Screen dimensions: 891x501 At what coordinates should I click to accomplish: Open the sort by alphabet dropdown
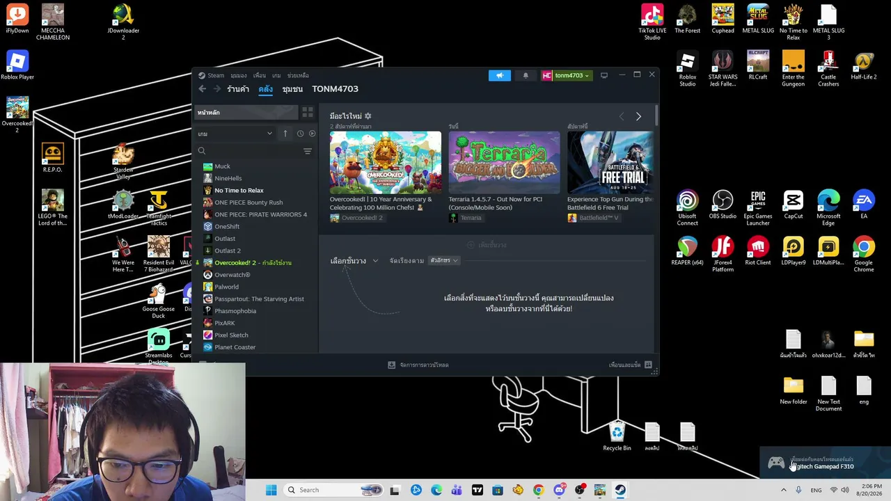(x=444, y=260)
